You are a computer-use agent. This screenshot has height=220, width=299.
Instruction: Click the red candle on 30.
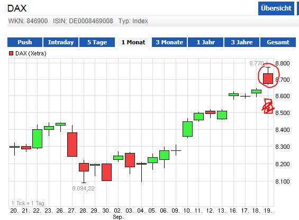[106, 172]
